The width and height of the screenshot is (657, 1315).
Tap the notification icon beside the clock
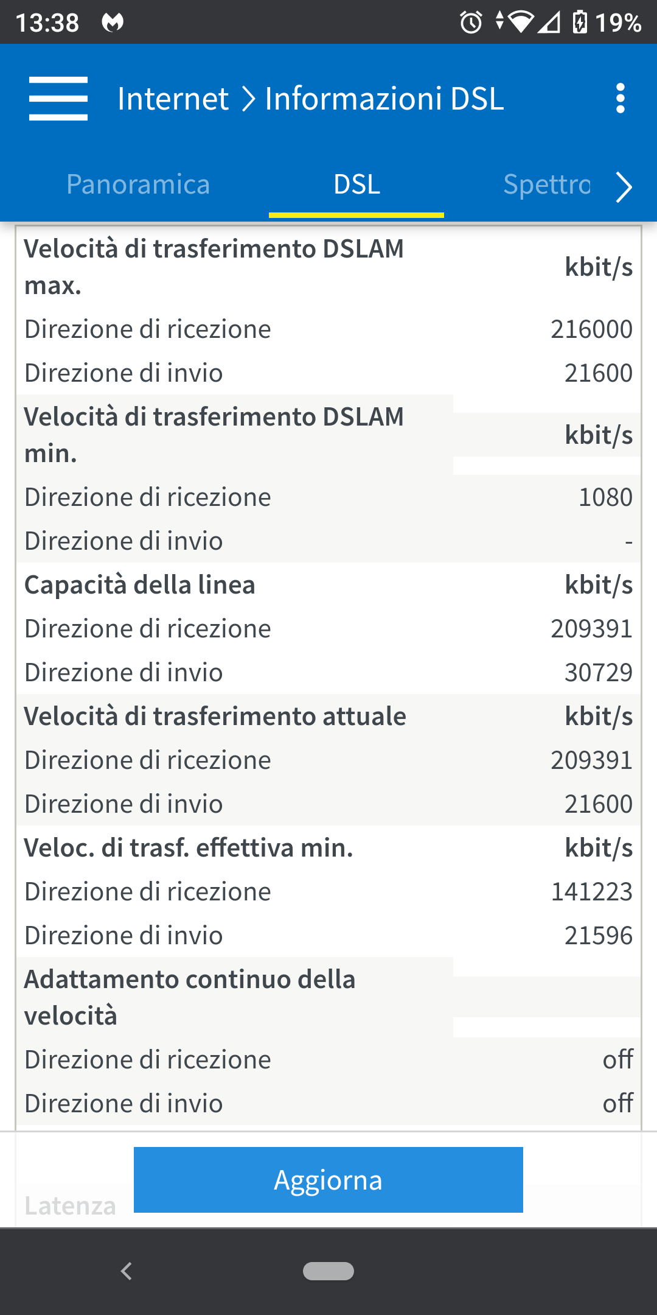click(113, 23)
